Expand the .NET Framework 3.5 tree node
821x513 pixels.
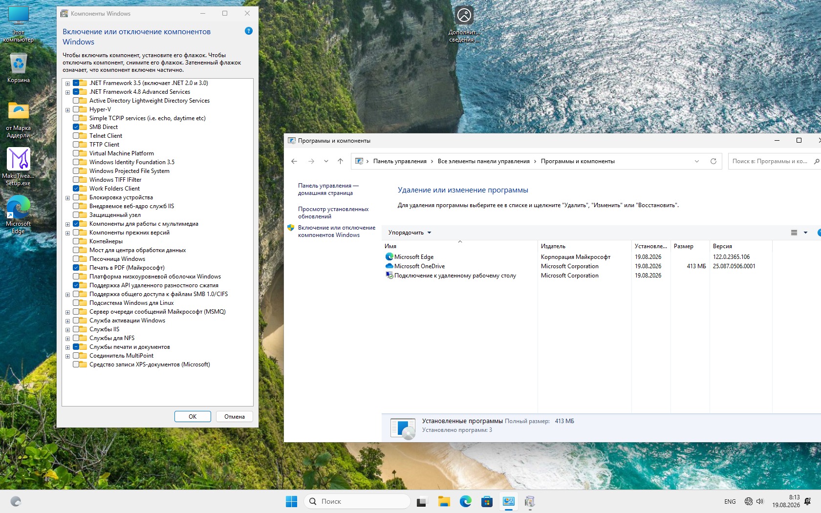point(67,84)
